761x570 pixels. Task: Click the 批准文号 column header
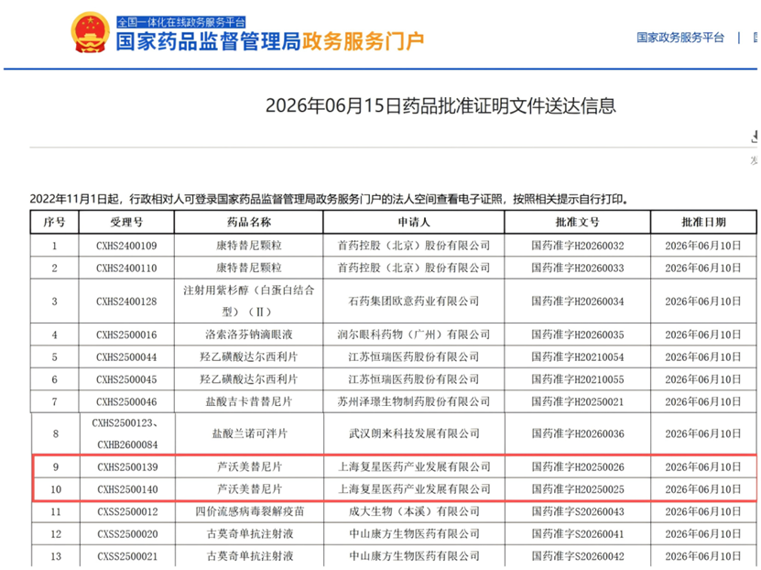click(x=577, y=222)
